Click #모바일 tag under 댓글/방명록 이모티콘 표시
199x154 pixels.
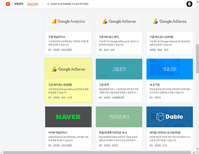tap(107, 145)
